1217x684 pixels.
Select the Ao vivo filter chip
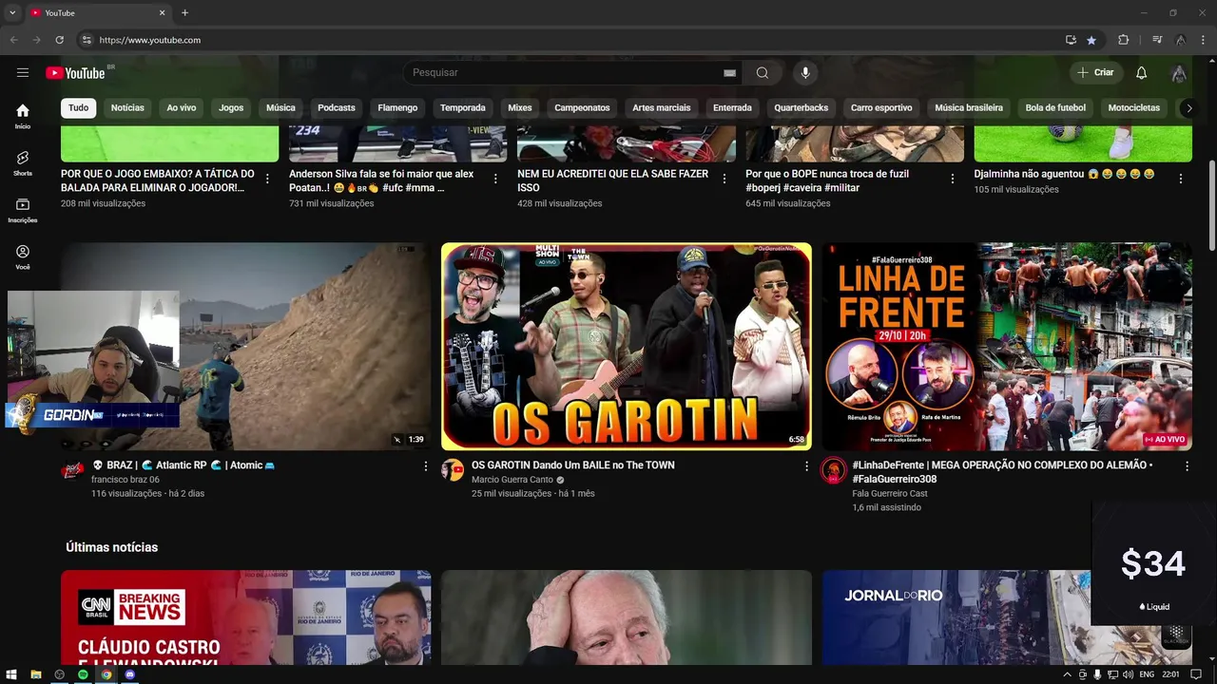pos(182,108)
